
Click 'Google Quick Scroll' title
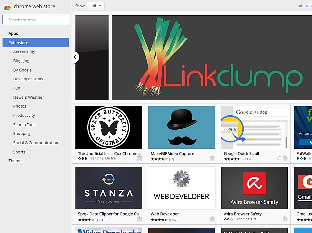pos(241,154)
